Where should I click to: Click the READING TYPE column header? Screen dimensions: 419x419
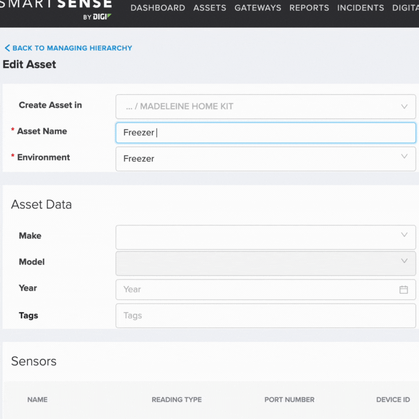pyautogui.click(x=177, y=400)
